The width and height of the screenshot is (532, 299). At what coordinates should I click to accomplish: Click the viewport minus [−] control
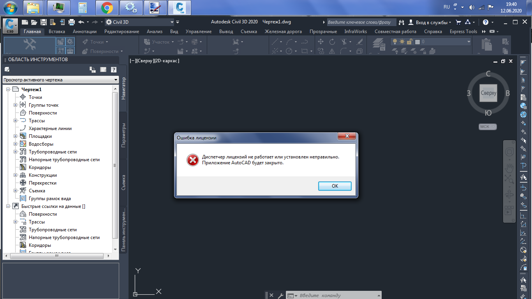coord(132,61)
